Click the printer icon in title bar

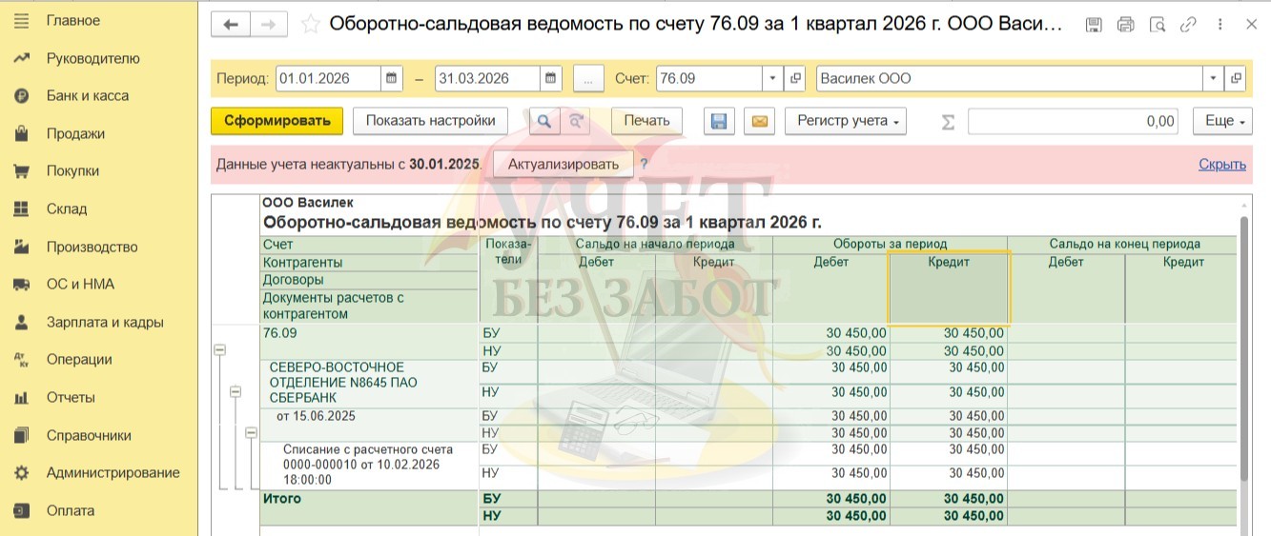[x=1125, y=25]
